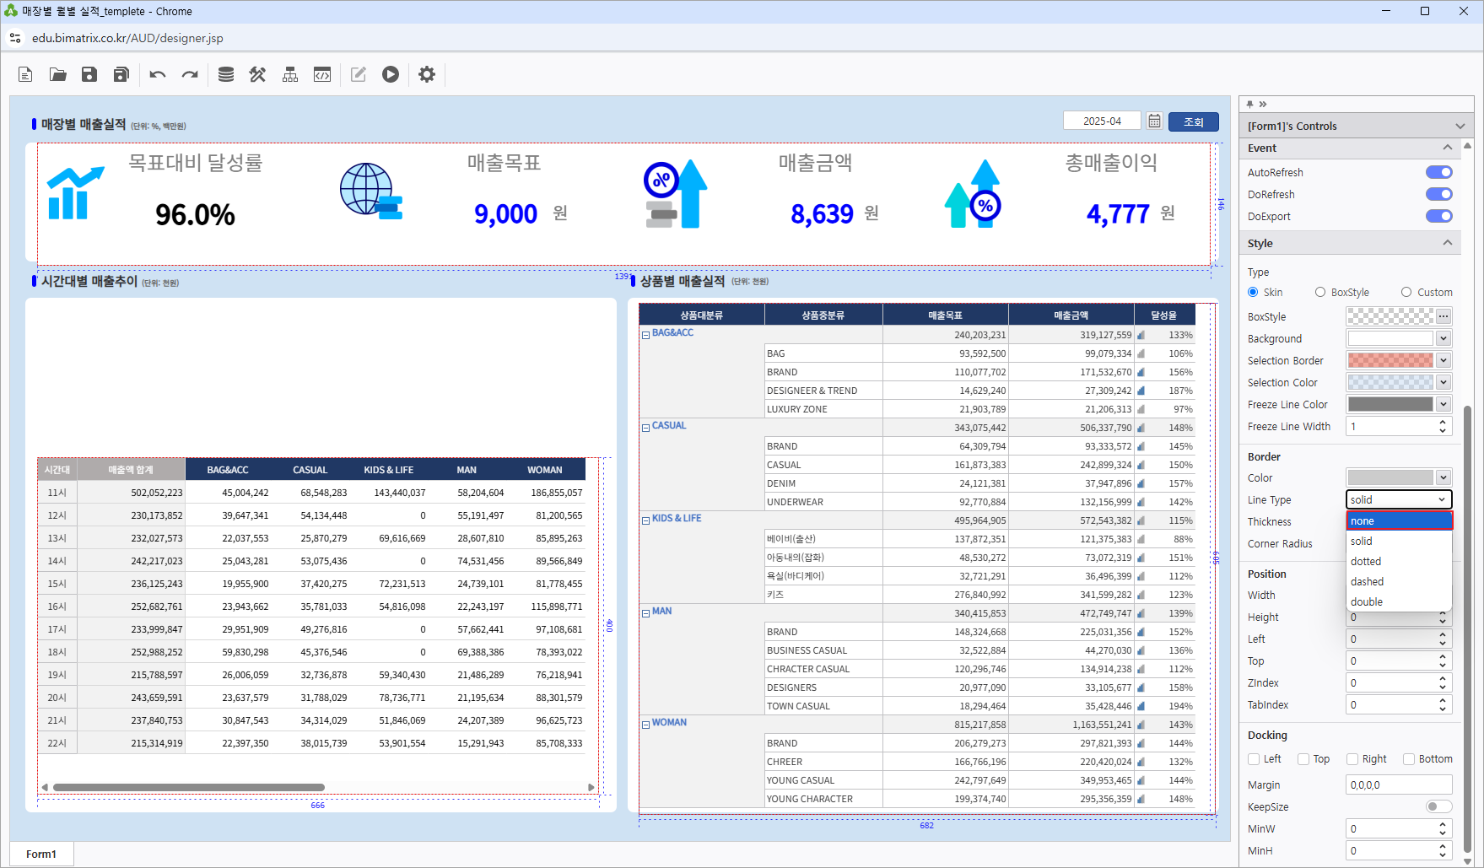Toggle the AutoRefresh switch
The width and height of the screenshot is (1484, 868).
(x=1438, y=172)
